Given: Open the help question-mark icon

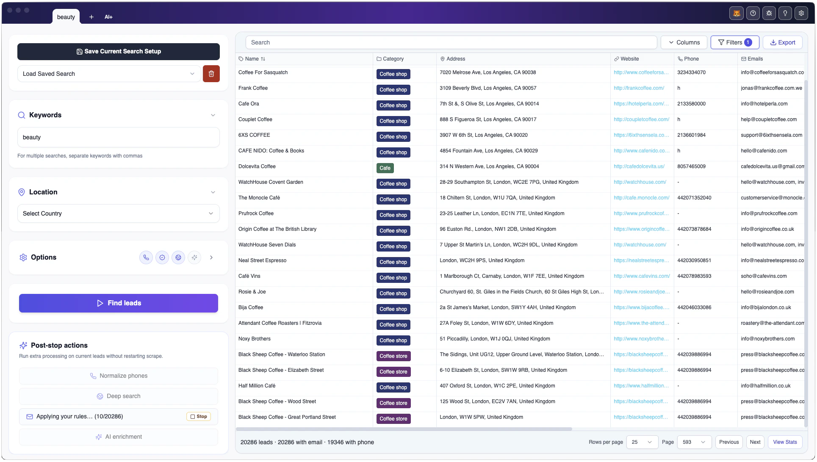Looking at the screenshot, I should click(753, 13).
